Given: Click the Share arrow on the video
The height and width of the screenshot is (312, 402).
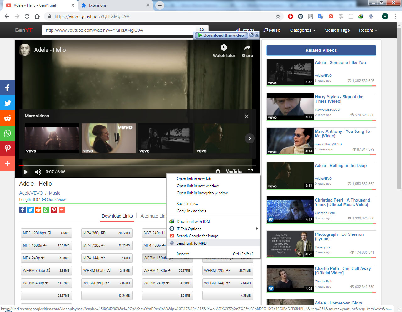Looking at the screenshot, I should point(247,47).
